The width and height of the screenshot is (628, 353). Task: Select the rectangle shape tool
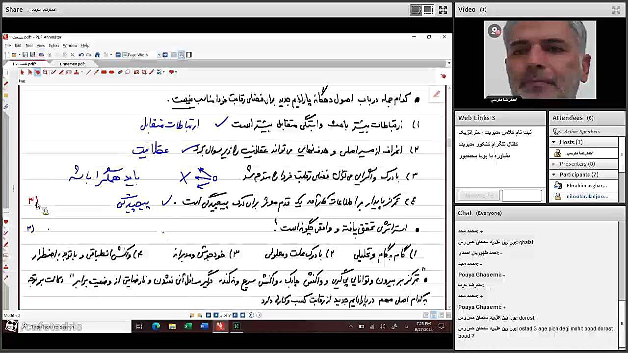pyautogui.click(x=104, y=72)
